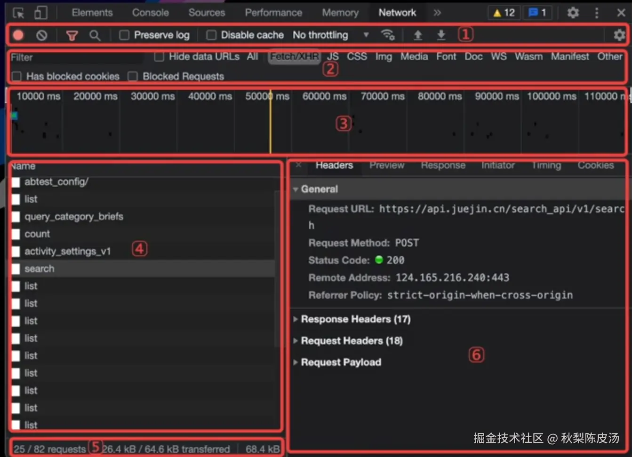Filter requests by WS

[499, 56]
